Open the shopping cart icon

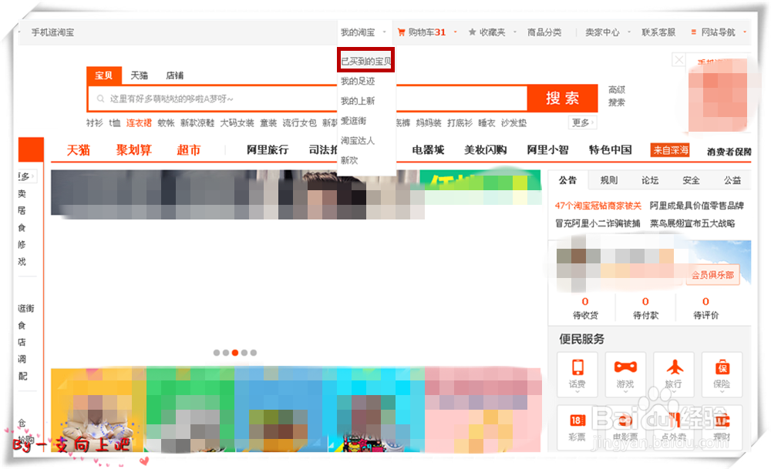[x=401, y=32]
